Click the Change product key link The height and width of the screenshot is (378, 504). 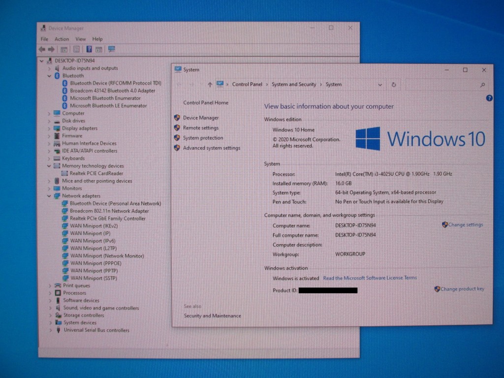463,289
